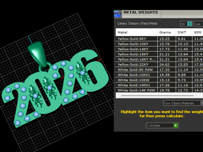Click the 17.36 grams cell

click(167, 85)
